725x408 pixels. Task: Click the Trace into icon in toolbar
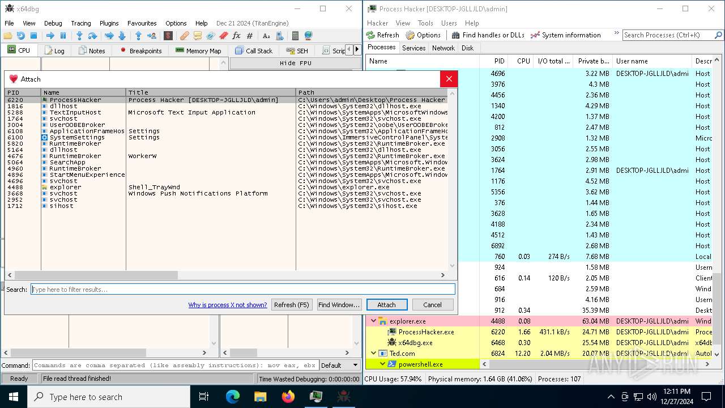(109, 36)
